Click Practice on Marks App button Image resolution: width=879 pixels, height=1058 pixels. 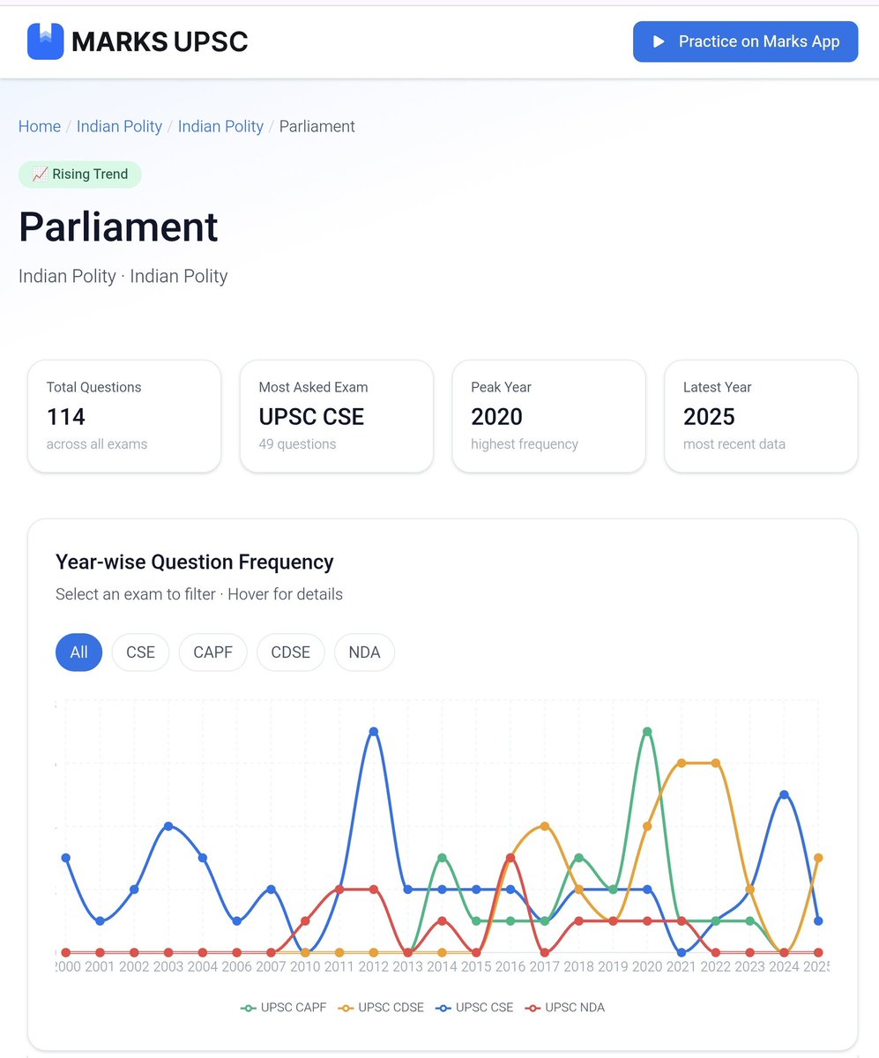coord(745,41)
